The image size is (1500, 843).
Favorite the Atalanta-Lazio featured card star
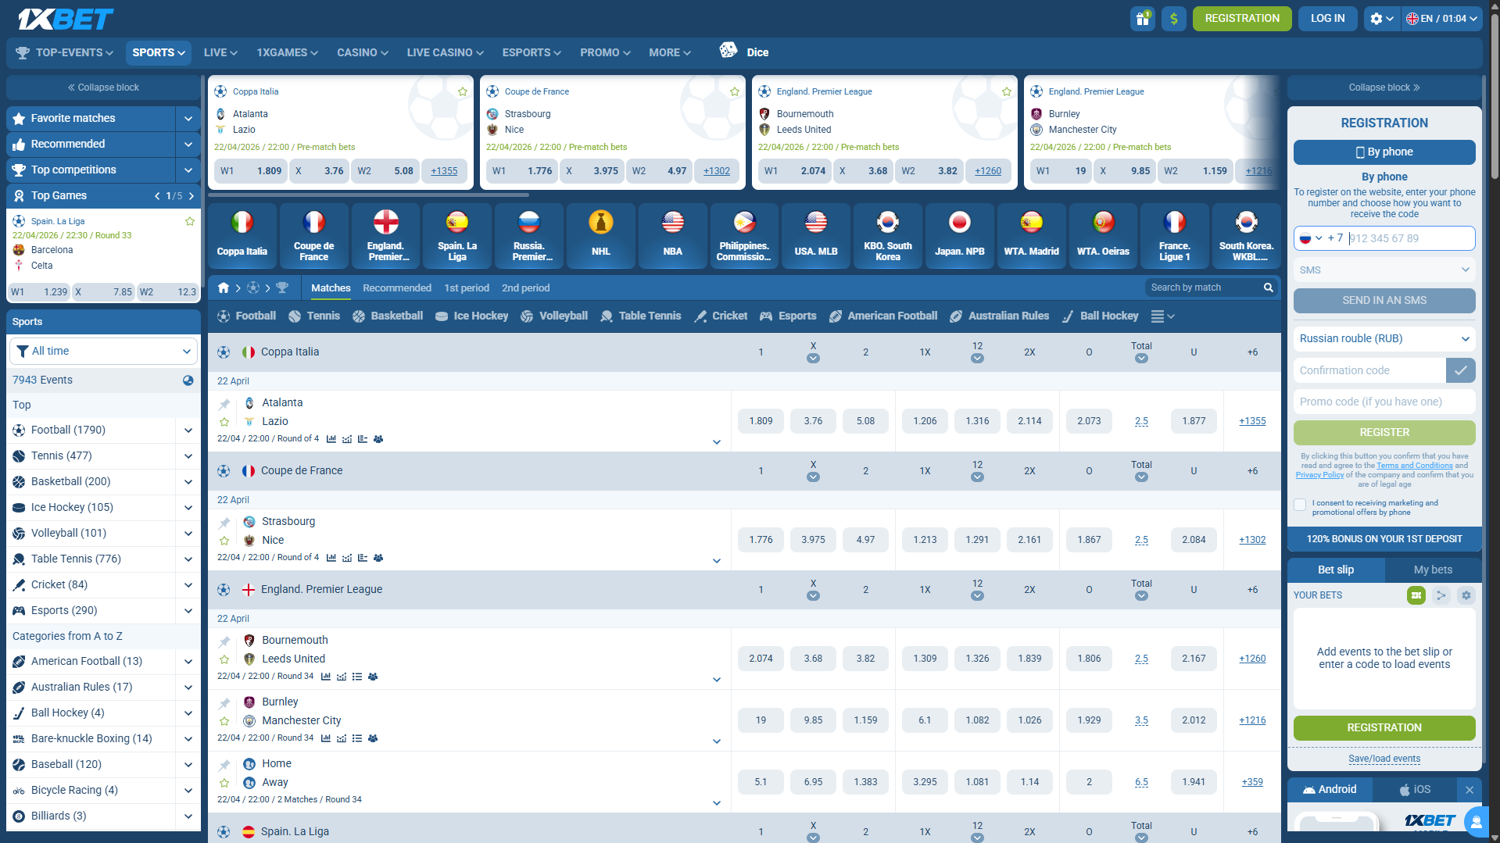(x=463, y=91)
